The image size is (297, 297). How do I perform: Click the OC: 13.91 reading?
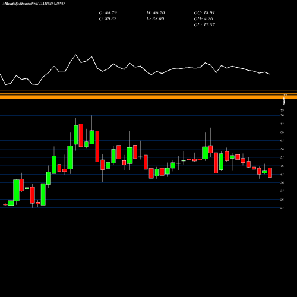[x=204, y=13]
